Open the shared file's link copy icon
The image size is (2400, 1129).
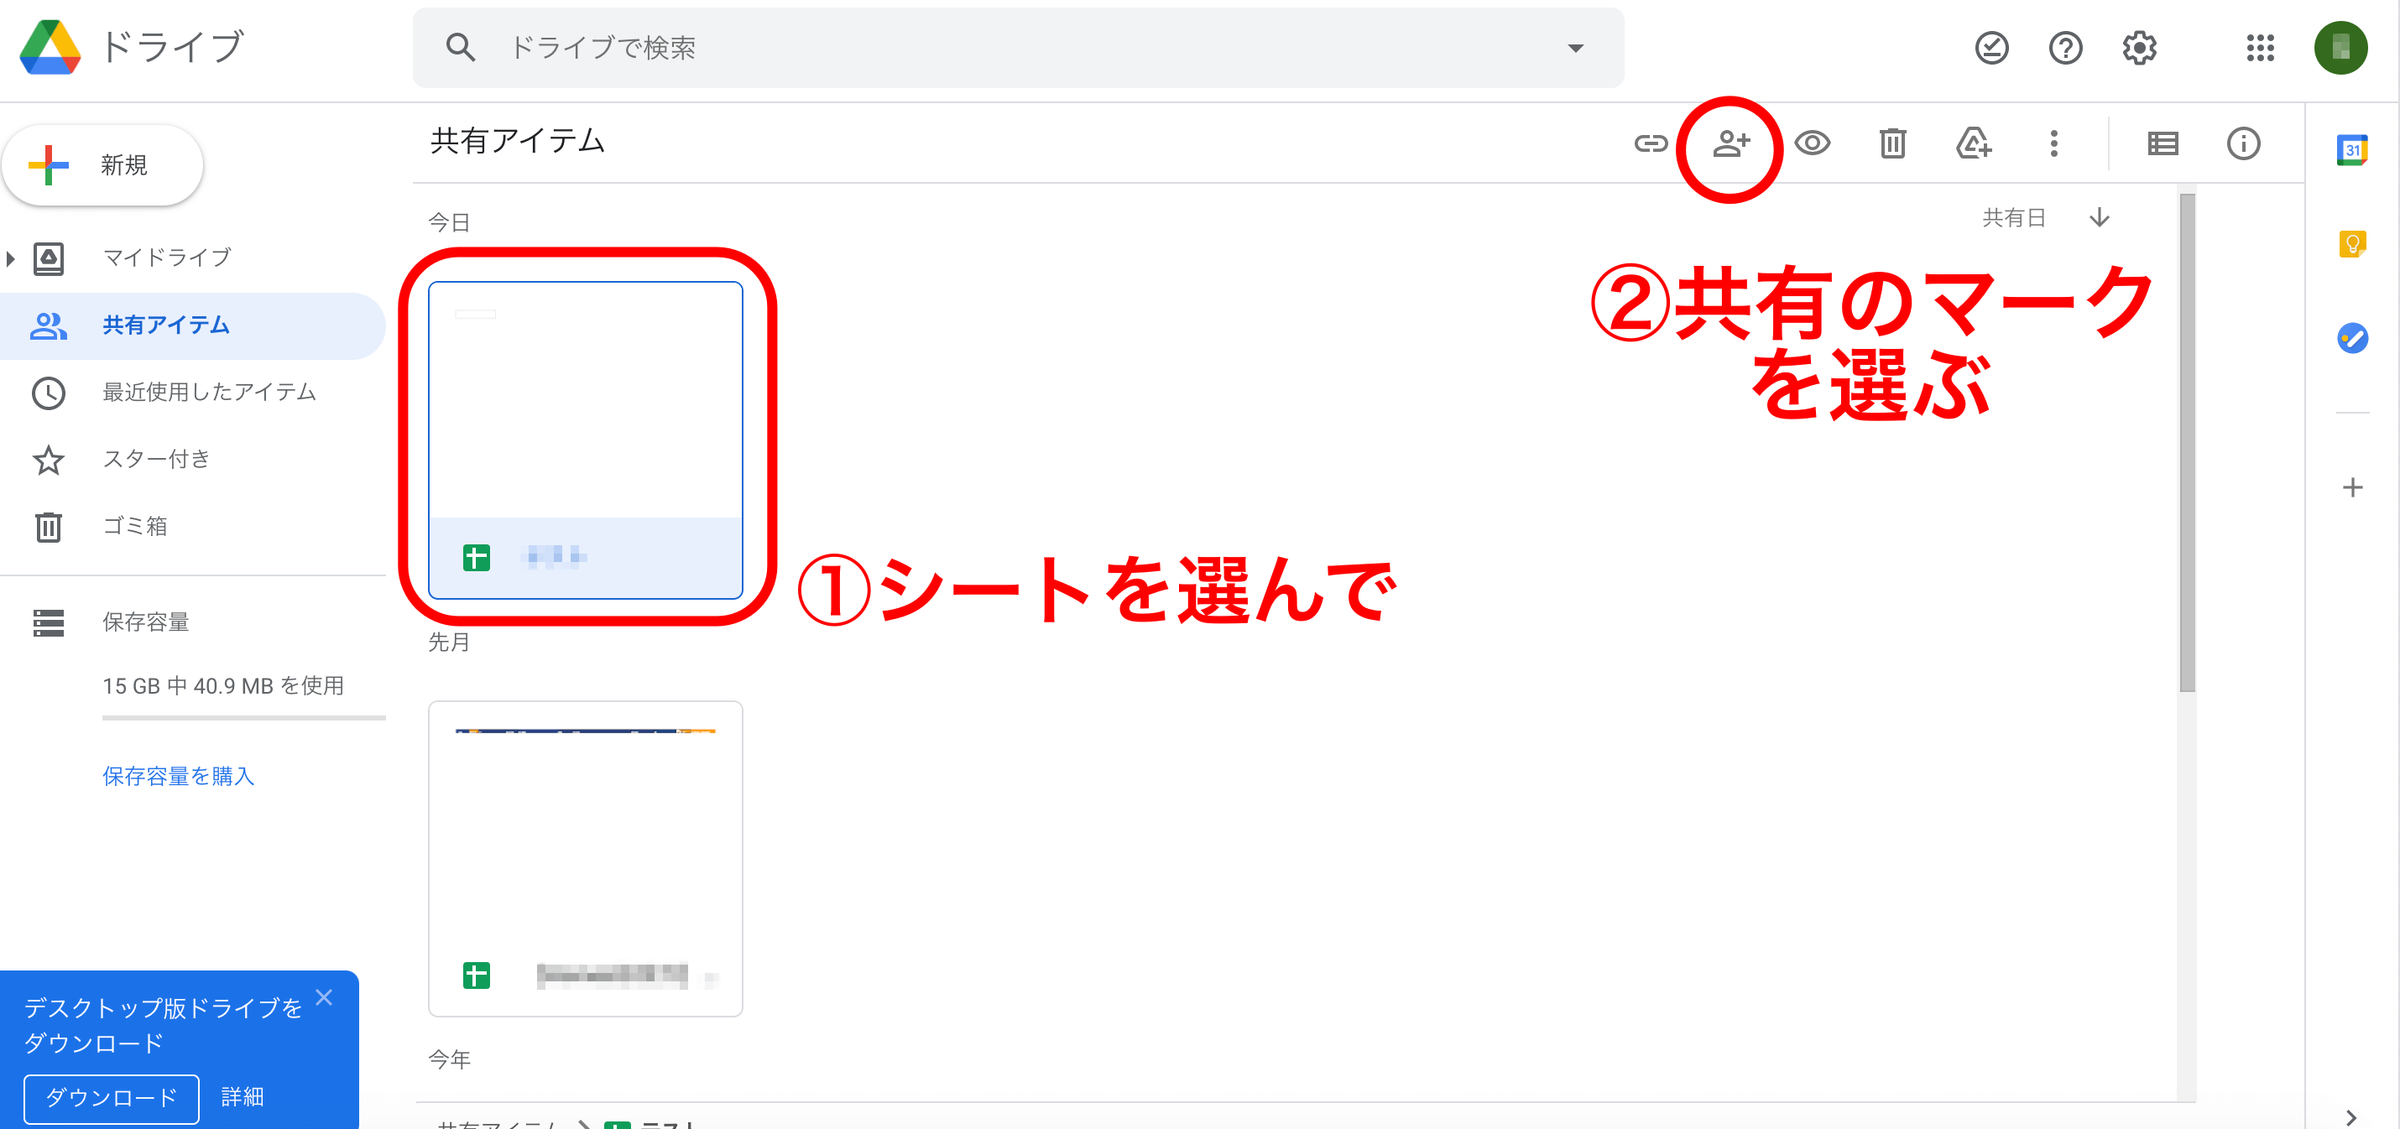(x=1651, y=143)
